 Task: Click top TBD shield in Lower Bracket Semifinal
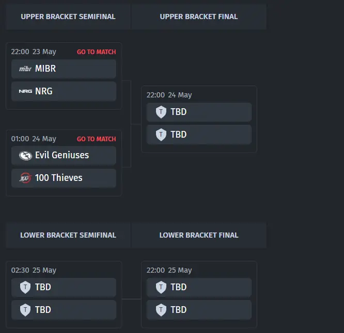(25, 287)
